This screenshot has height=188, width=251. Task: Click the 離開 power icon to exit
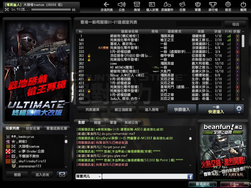tap(243, 6)
